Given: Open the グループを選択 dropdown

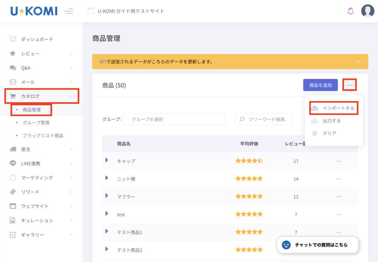Looking at the screenshot, I should (x=174, y=119).
